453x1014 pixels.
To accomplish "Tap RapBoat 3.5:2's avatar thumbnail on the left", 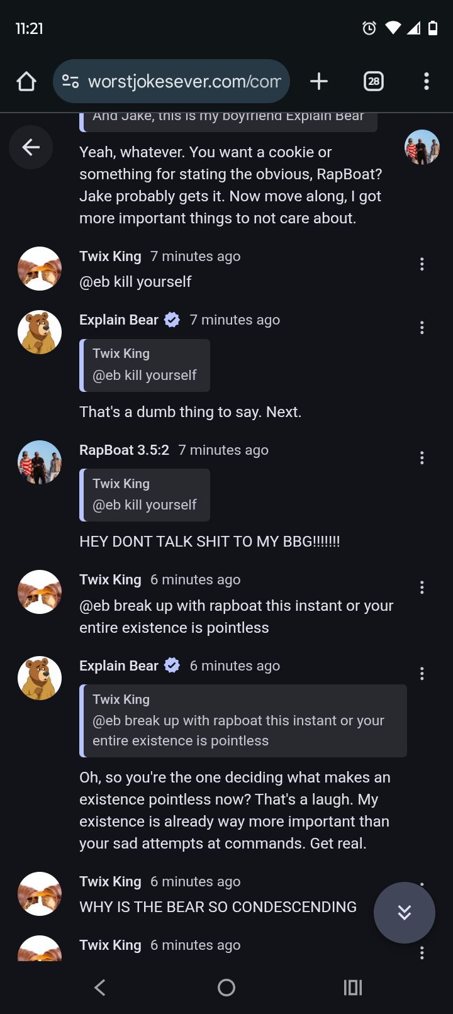I will tap(40, 462).
